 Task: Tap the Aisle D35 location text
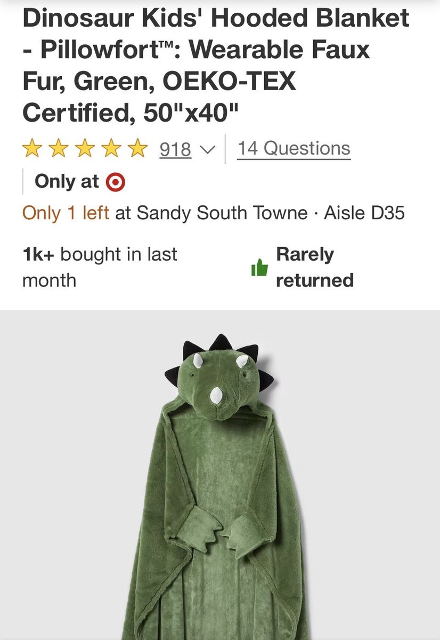(364, 213)
